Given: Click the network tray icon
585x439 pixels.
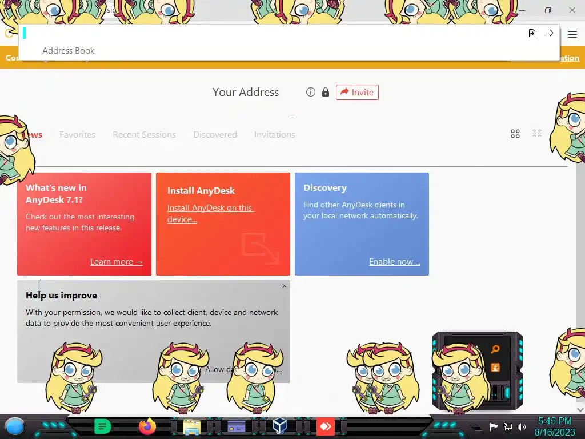Looking at the screenshot, I should [508, 426].
